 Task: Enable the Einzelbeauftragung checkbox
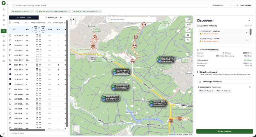[x=198, y=72]
